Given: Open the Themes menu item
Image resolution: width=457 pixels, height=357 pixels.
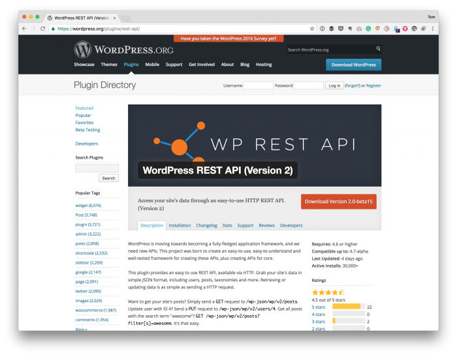Looking at the screenshot, I should point(109,65).
